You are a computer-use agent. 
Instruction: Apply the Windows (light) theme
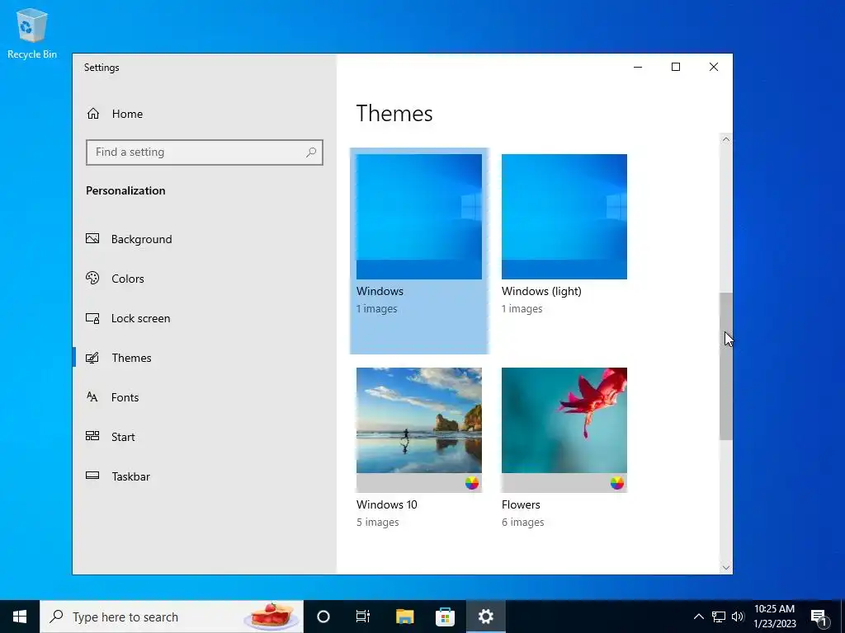pyautogui.click(x=564, y=217)
